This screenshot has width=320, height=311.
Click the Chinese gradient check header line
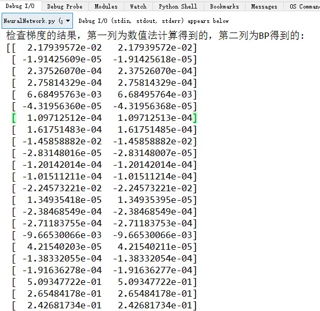155,35
